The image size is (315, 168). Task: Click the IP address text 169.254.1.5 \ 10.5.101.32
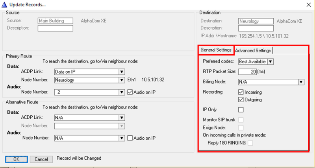point(264,36)
